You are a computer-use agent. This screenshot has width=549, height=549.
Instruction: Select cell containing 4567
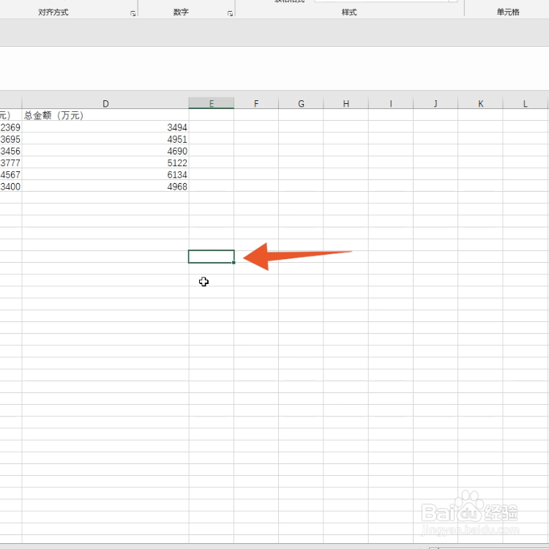[10, 174]
